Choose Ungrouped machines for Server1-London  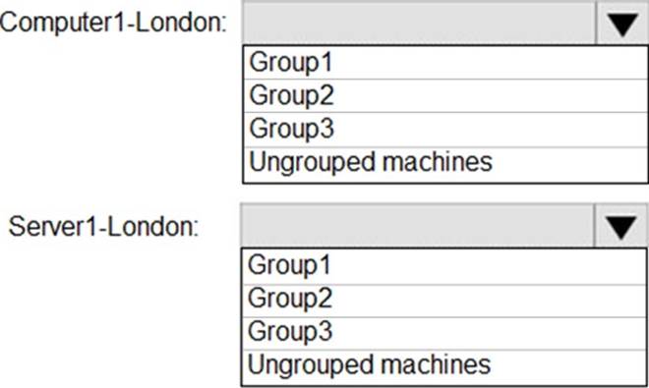444,367
